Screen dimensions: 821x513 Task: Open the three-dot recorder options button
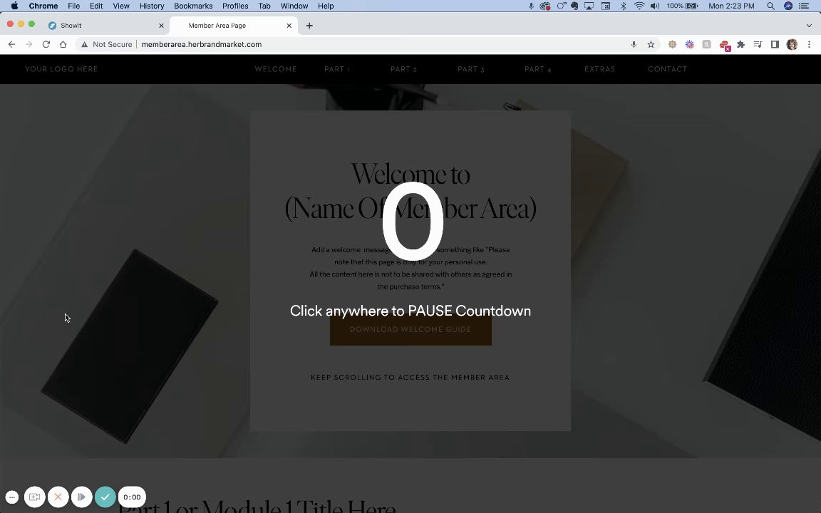coord(12,497)
